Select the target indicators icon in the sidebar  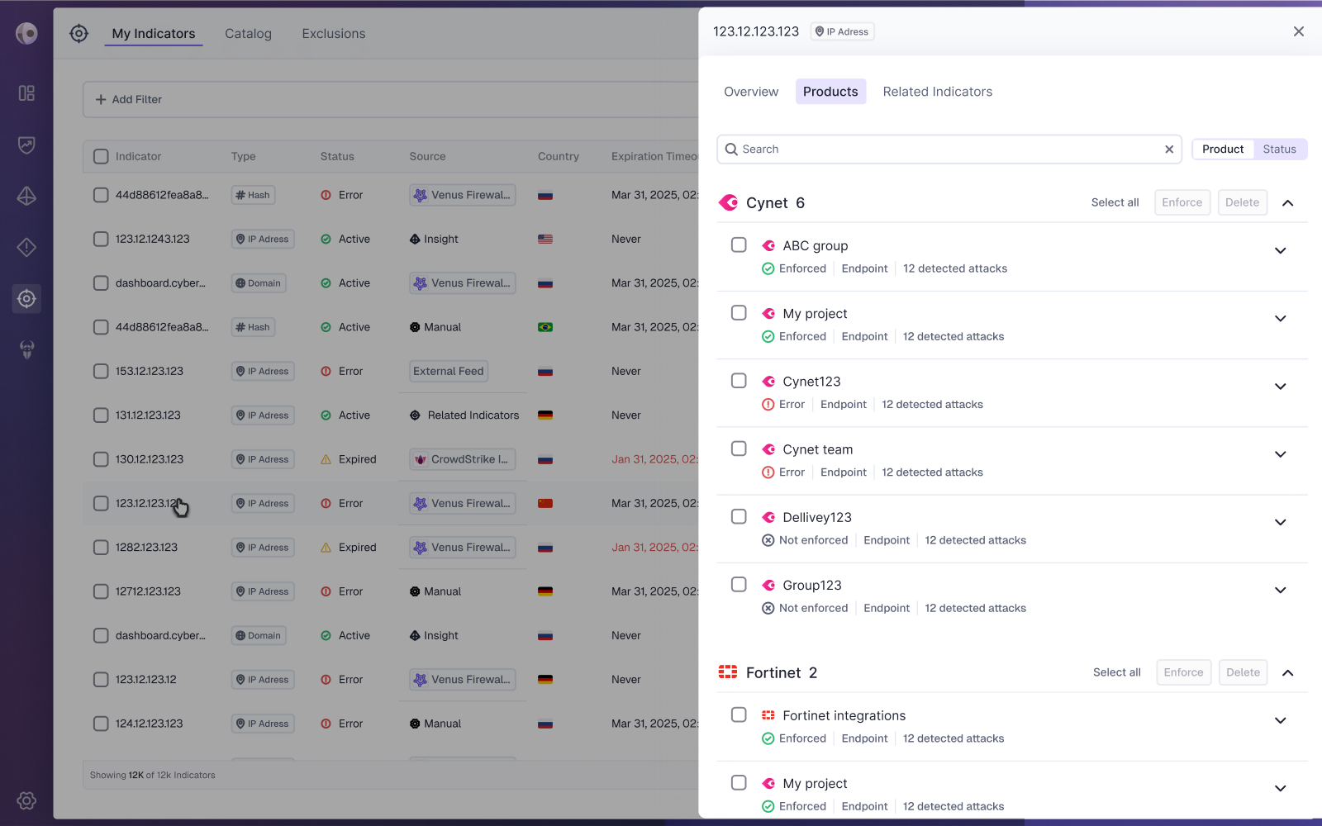[x=26, y=298]
